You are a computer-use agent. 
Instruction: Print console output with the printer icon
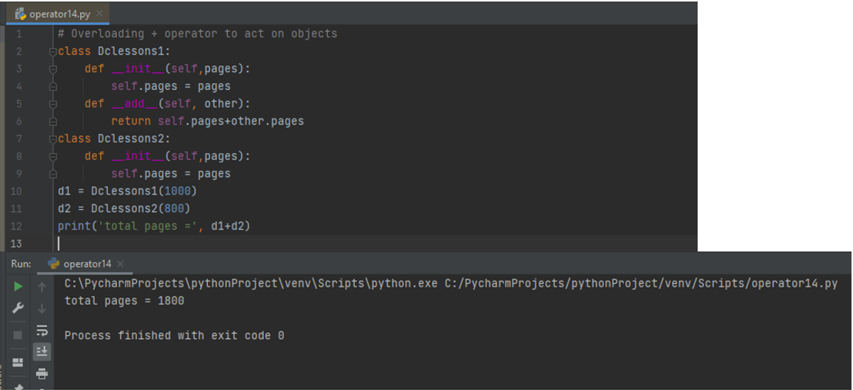[x=42, y=374]
